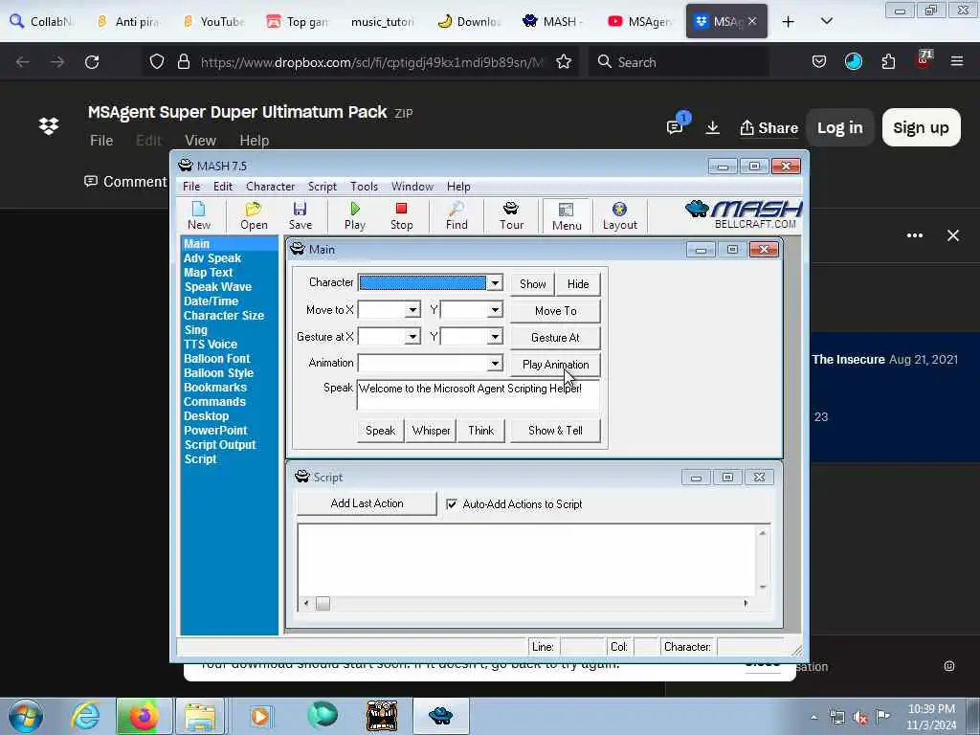Image resolution: width=980 pixels, height=735 pixels.
Task: Click the Layout toolbar icon
Action: tap(619, 215)
